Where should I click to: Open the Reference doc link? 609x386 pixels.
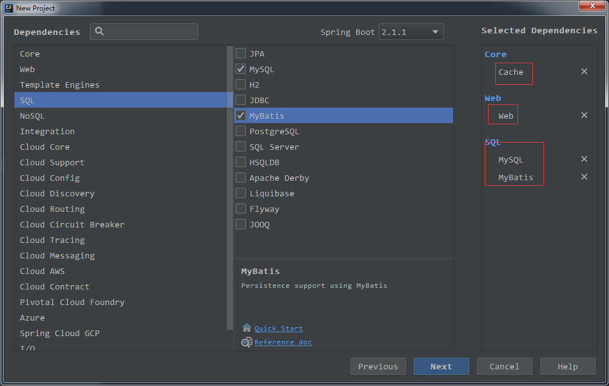(x=283, y=342)
